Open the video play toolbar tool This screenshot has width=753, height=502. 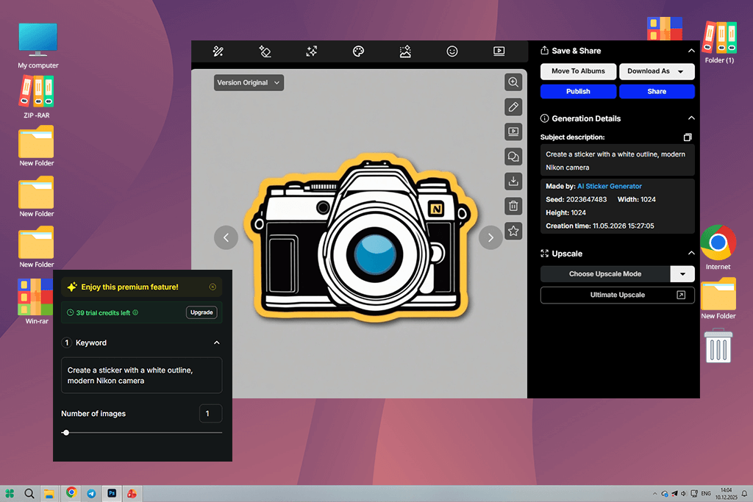[x=499, y=51]
